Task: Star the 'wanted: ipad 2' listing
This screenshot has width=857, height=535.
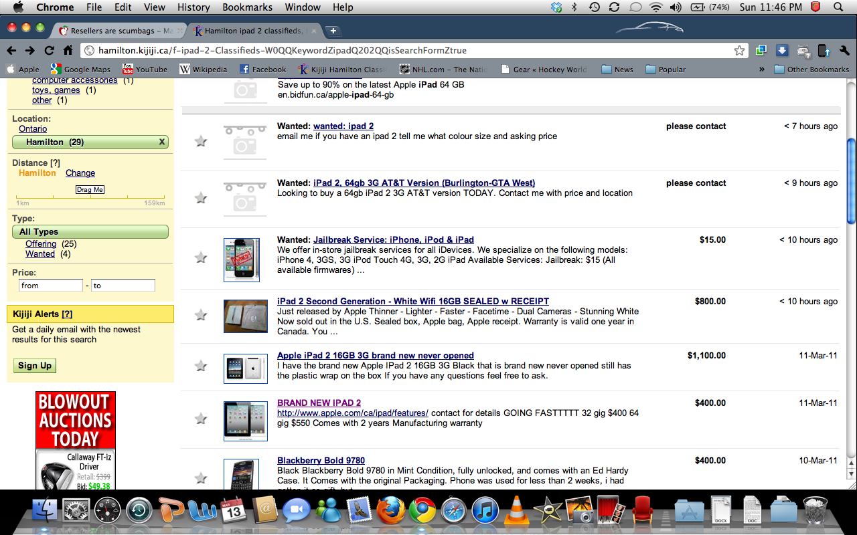Action: click(200, 141)
